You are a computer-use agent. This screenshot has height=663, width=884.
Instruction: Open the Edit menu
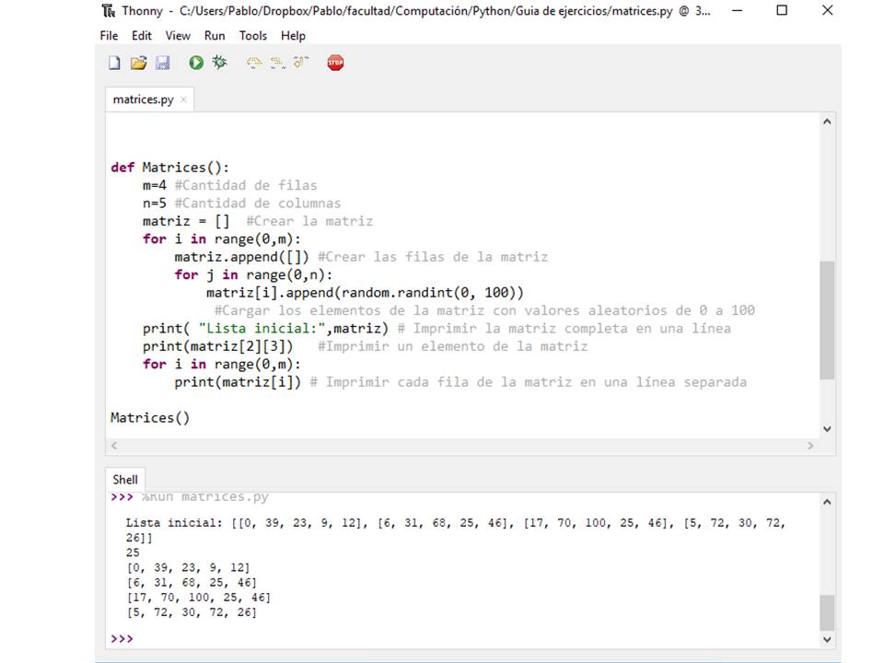coord(141,36)
